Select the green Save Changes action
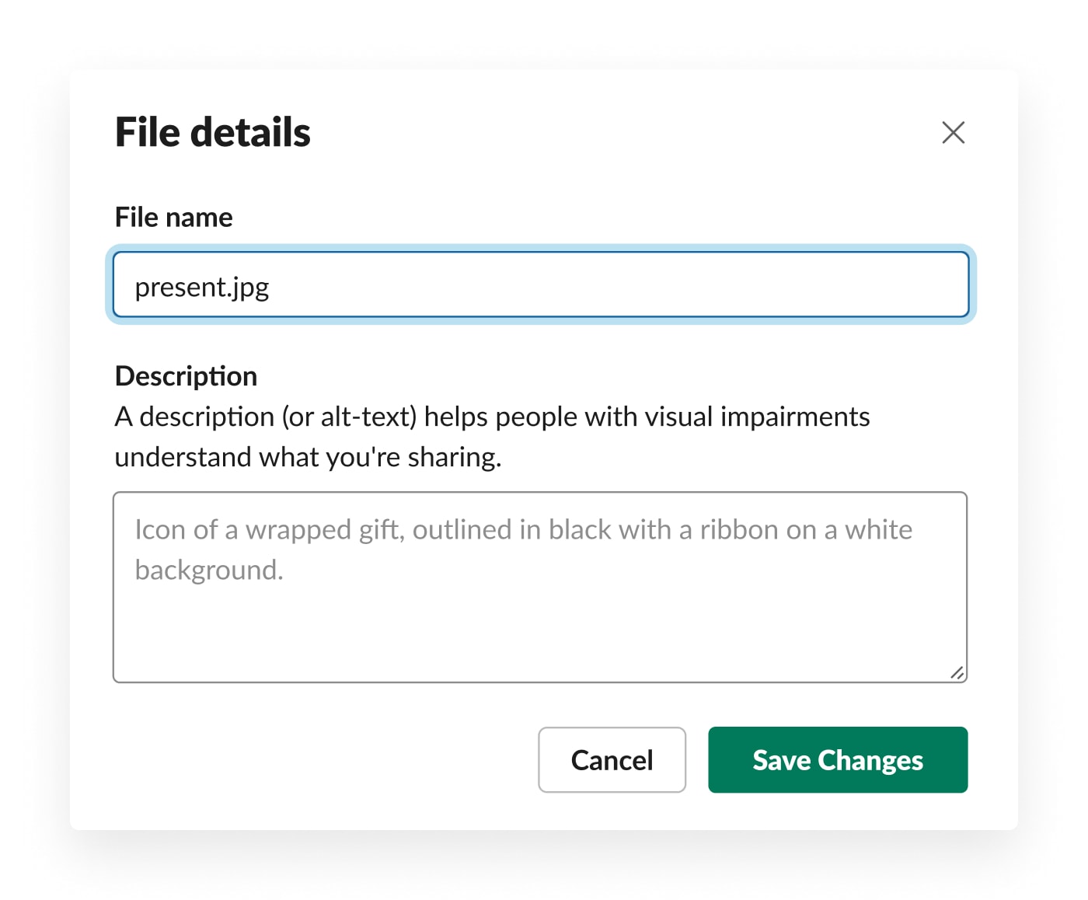The image size is (1088, 900). (x=837, y=760)
